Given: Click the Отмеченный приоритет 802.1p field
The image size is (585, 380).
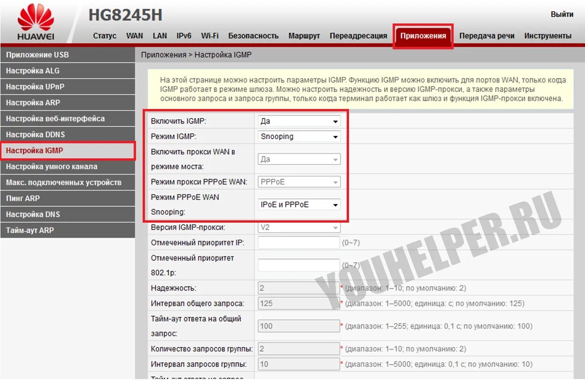Looking at the screenshot, I should pos(299,265).
